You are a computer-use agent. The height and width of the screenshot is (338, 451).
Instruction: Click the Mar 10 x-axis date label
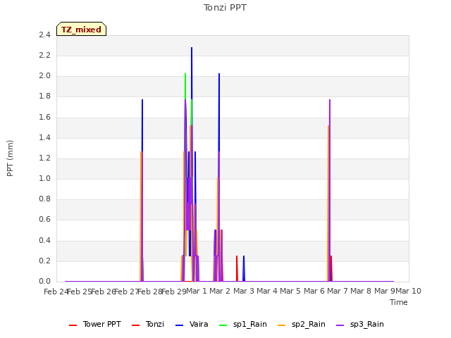(x=409, y=291)
